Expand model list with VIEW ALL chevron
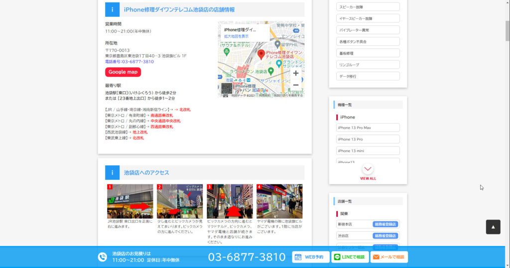This screenshot has width=510, height=268. coord(368,169)
